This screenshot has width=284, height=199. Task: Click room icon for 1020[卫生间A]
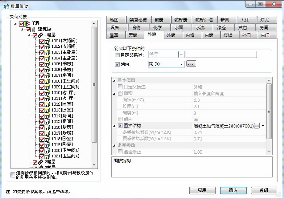click(47, 150)
